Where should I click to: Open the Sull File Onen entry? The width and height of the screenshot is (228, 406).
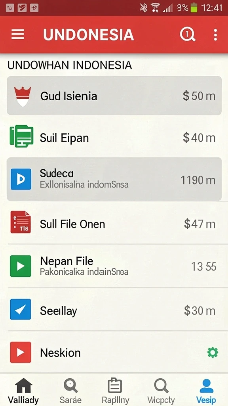point(114,222)
